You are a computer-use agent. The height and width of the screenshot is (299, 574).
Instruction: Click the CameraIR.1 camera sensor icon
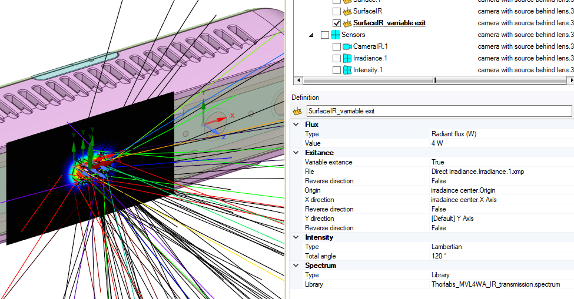click(x=347, y=46)
